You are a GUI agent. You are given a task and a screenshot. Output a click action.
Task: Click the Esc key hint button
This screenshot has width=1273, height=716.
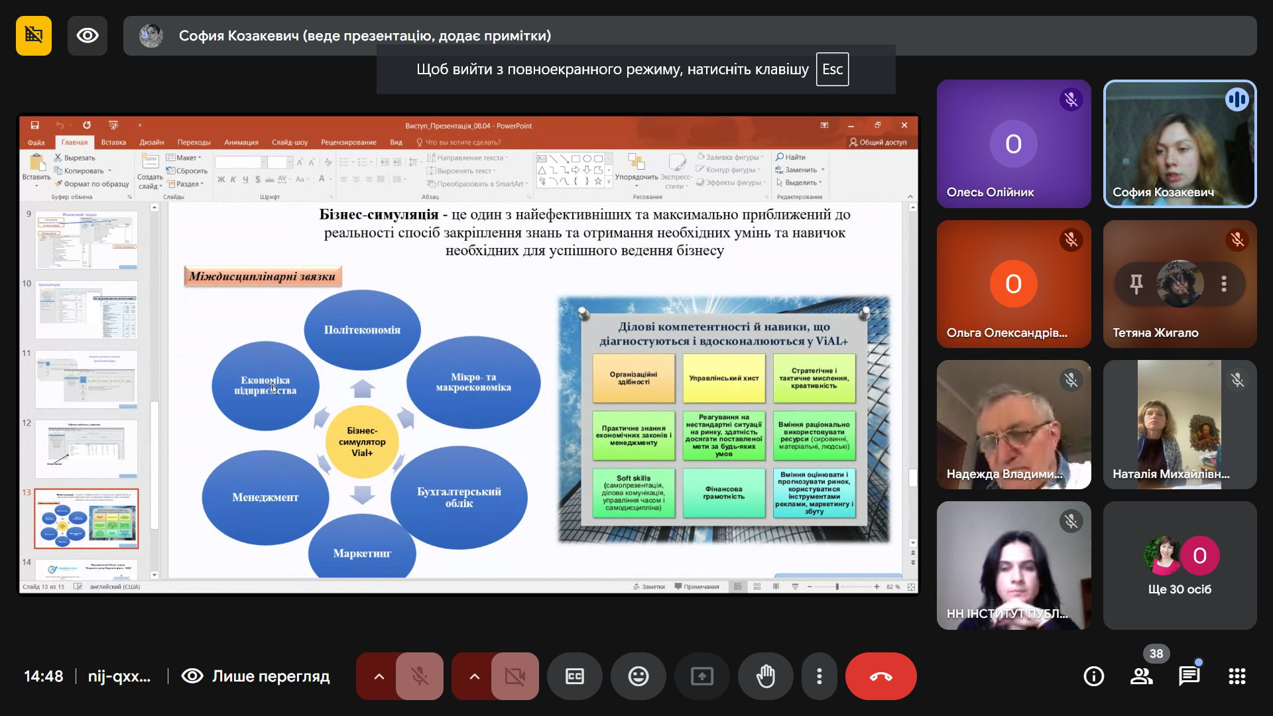pyautogui.click(x=832, y=69)
